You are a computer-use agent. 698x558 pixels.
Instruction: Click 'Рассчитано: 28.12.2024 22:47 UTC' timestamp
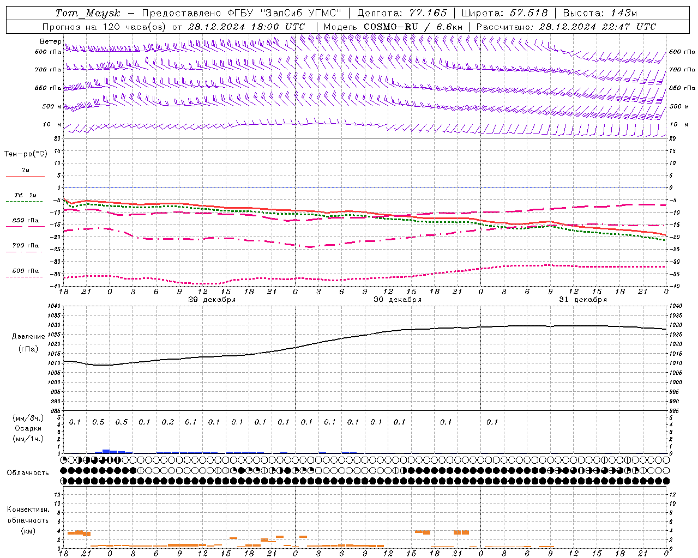point(566,27)
